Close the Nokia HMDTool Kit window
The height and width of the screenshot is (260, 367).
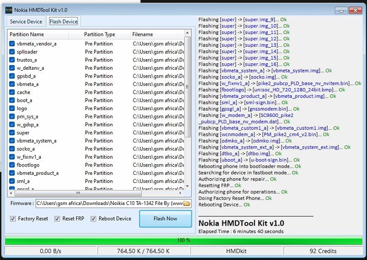pos(355,11)
